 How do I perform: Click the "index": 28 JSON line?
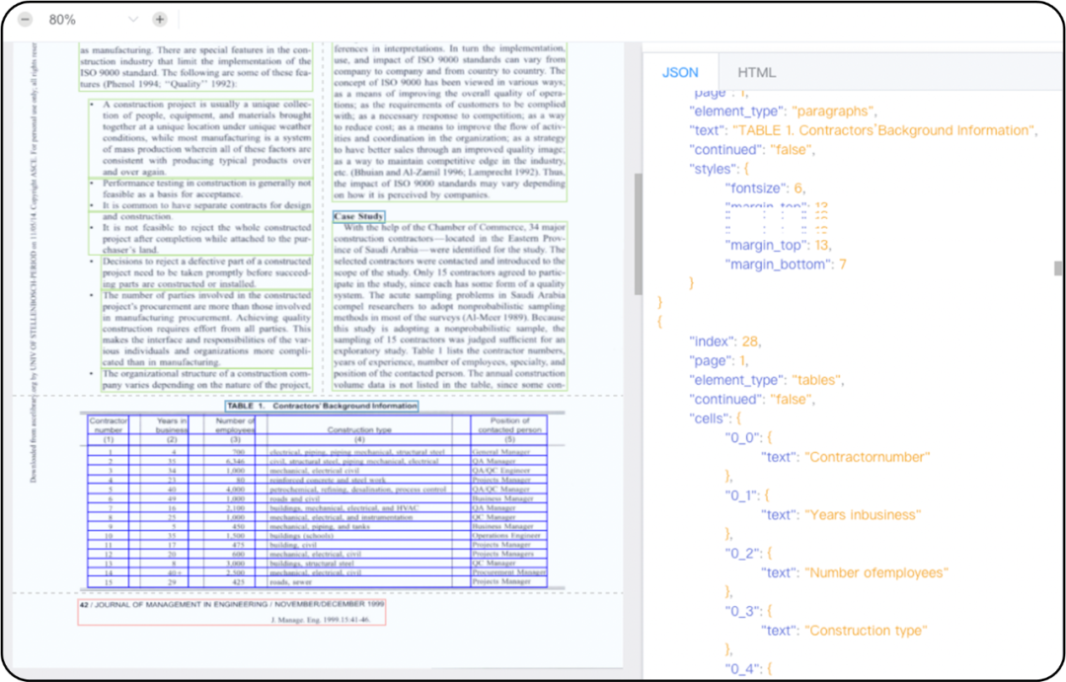[x=724, y=341]
